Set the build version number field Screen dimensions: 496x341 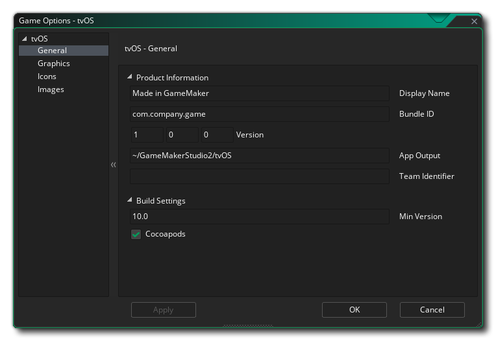coord(217,135)
